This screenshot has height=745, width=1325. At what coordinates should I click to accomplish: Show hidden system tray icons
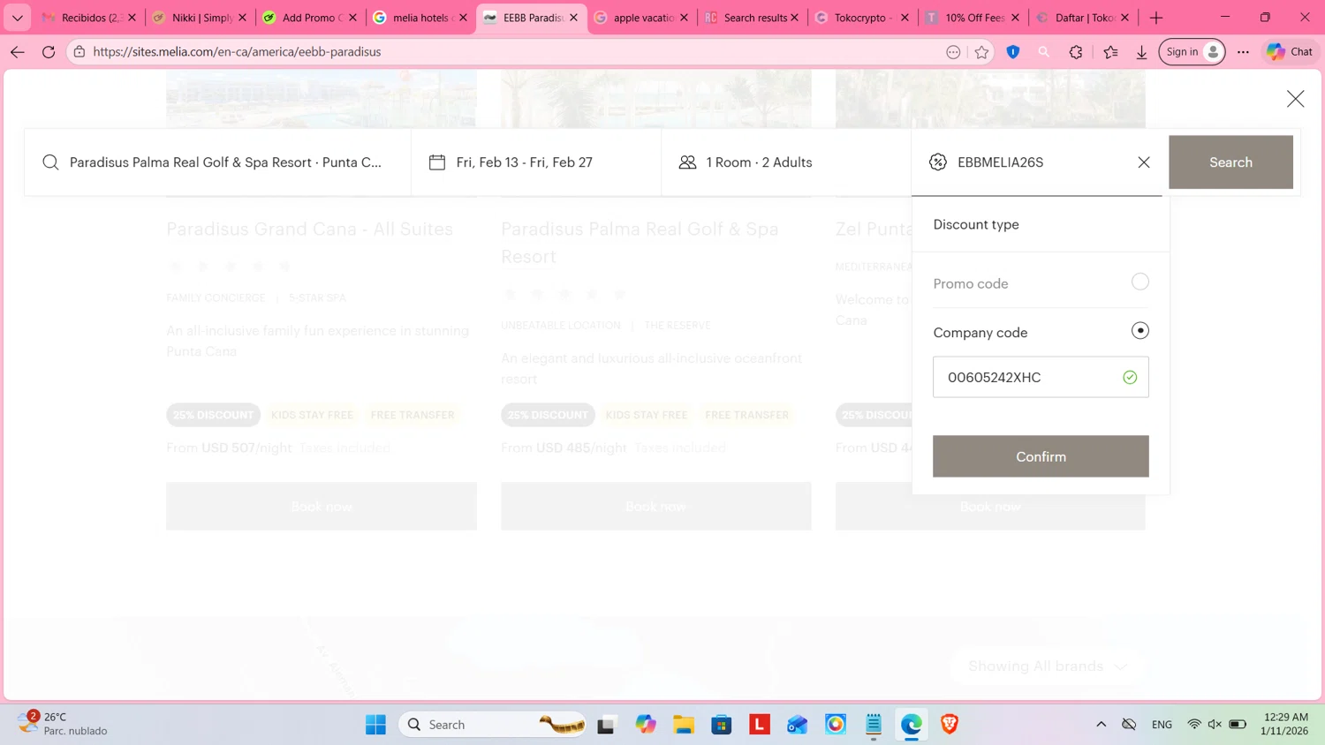point(1101,725)
